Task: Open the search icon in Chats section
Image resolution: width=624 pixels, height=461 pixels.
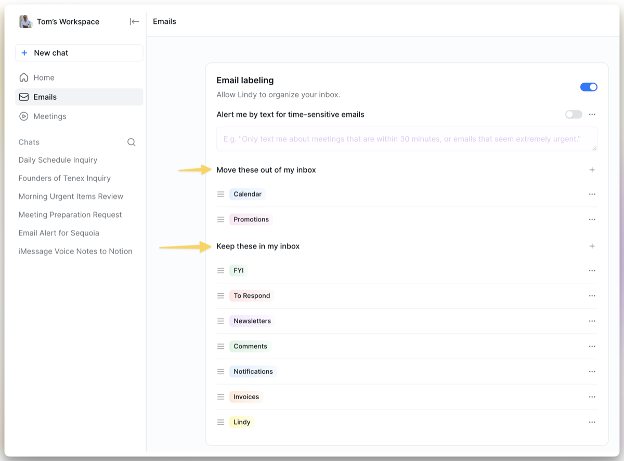Action: tap(131, 142)
